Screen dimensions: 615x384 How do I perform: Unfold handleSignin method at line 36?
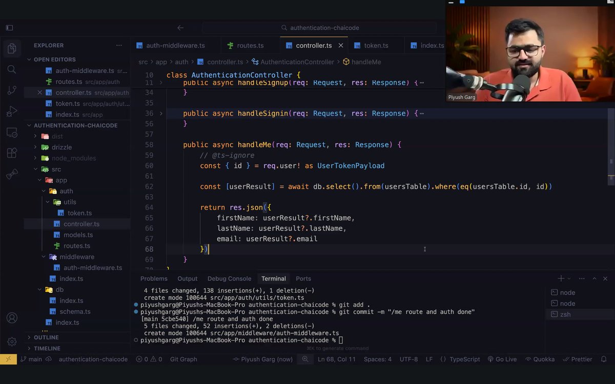[161, 113]
